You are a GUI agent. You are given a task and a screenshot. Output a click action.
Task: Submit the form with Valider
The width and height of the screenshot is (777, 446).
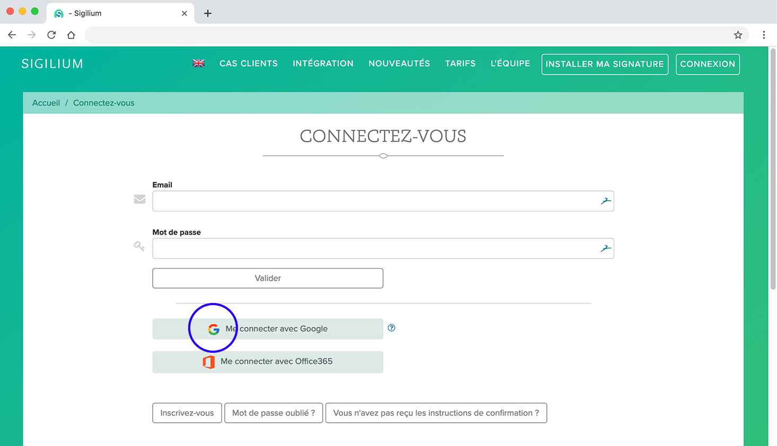coord(268,278)
